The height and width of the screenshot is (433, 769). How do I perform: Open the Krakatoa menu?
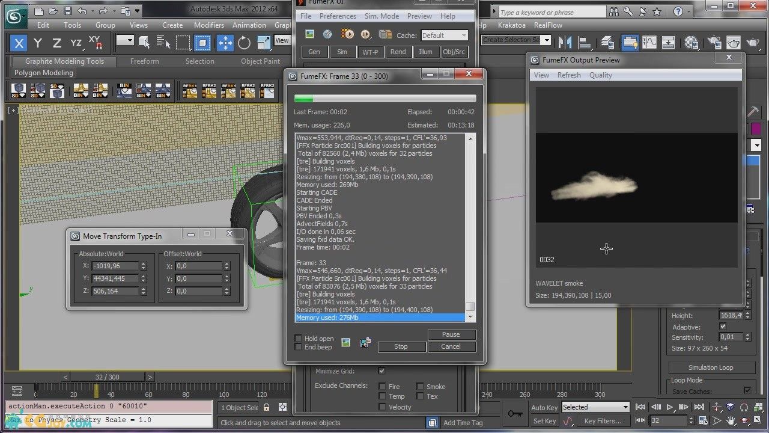coord(512,25)
